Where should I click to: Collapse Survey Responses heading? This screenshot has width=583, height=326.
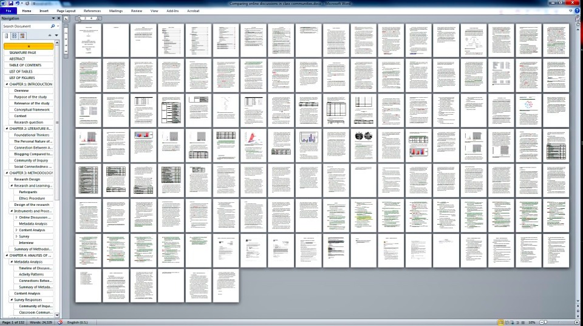coord(12,300)
